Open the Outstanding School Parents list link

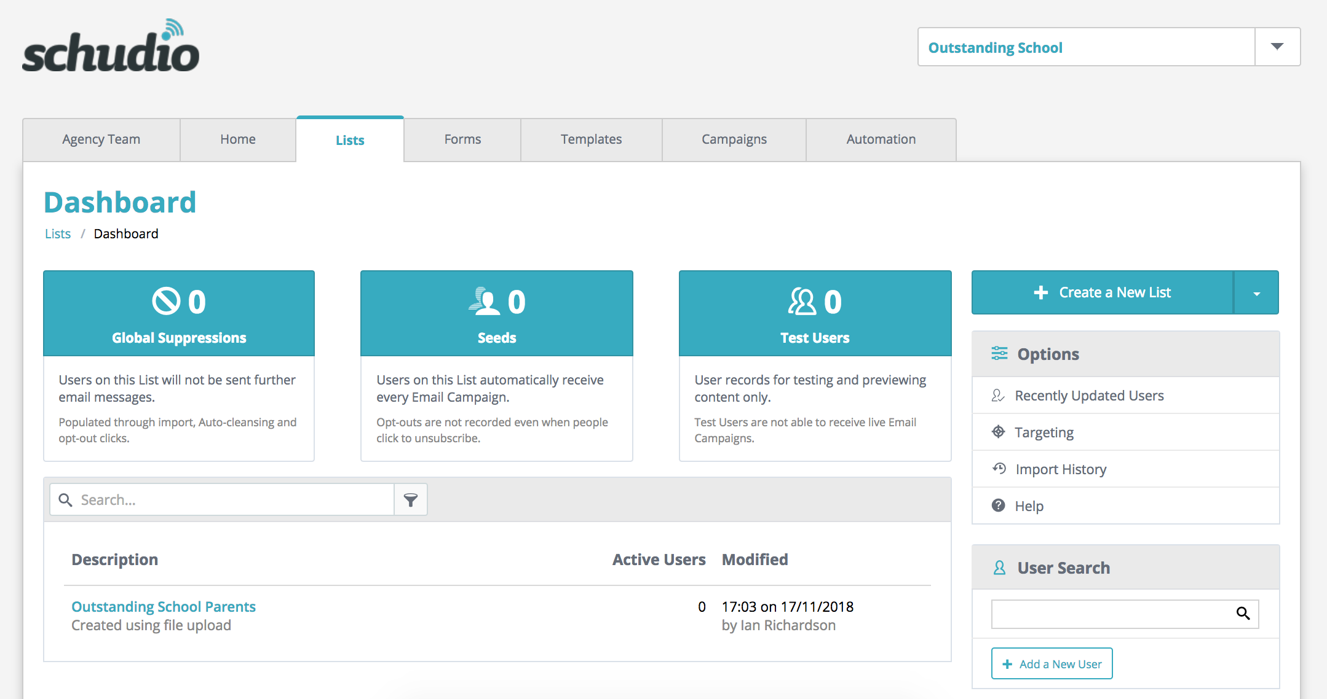pyautogui.click(x=164, y=607)
